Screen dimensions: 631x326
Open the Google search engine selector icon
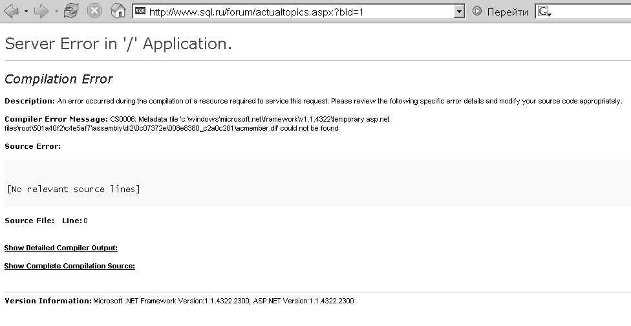(x=544, y=12)
